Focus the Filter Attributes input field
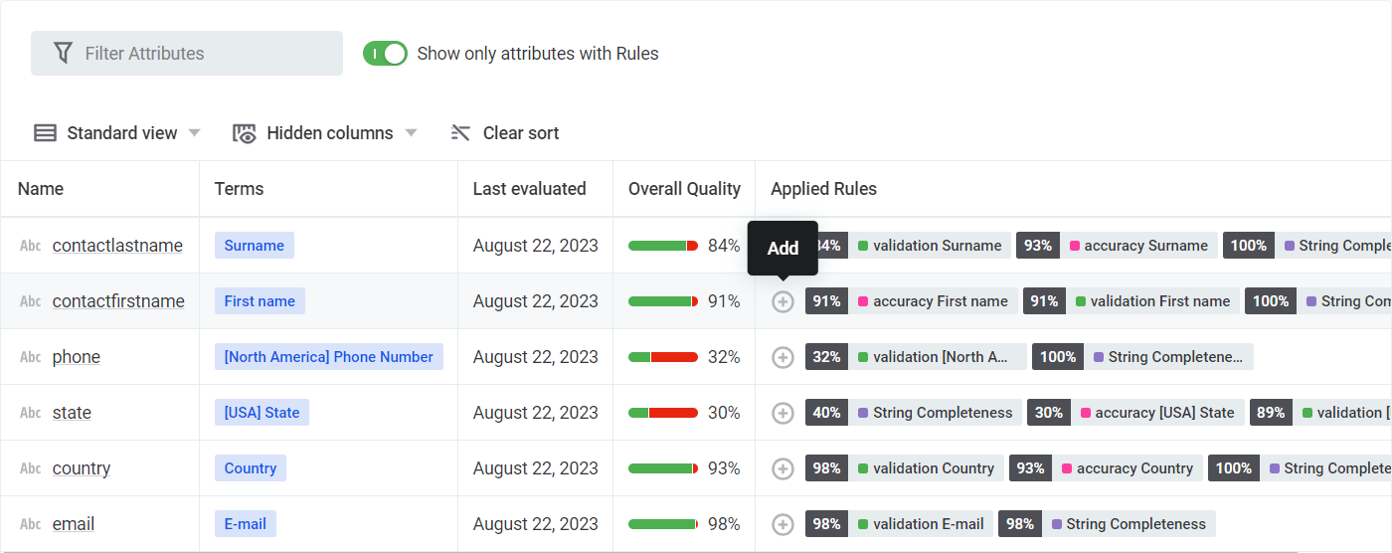The height and width of the screenshot is (553, 1392). [199, 54]
